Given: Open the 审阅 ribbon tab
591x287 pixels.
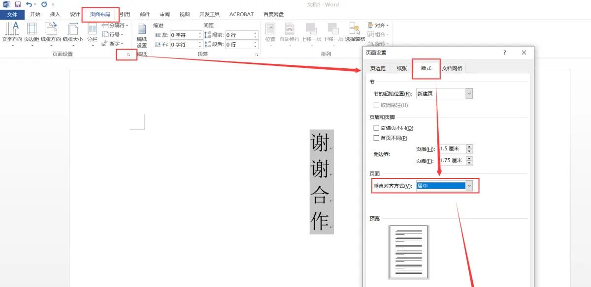Looking at the screenshot, I should point(164,14).
